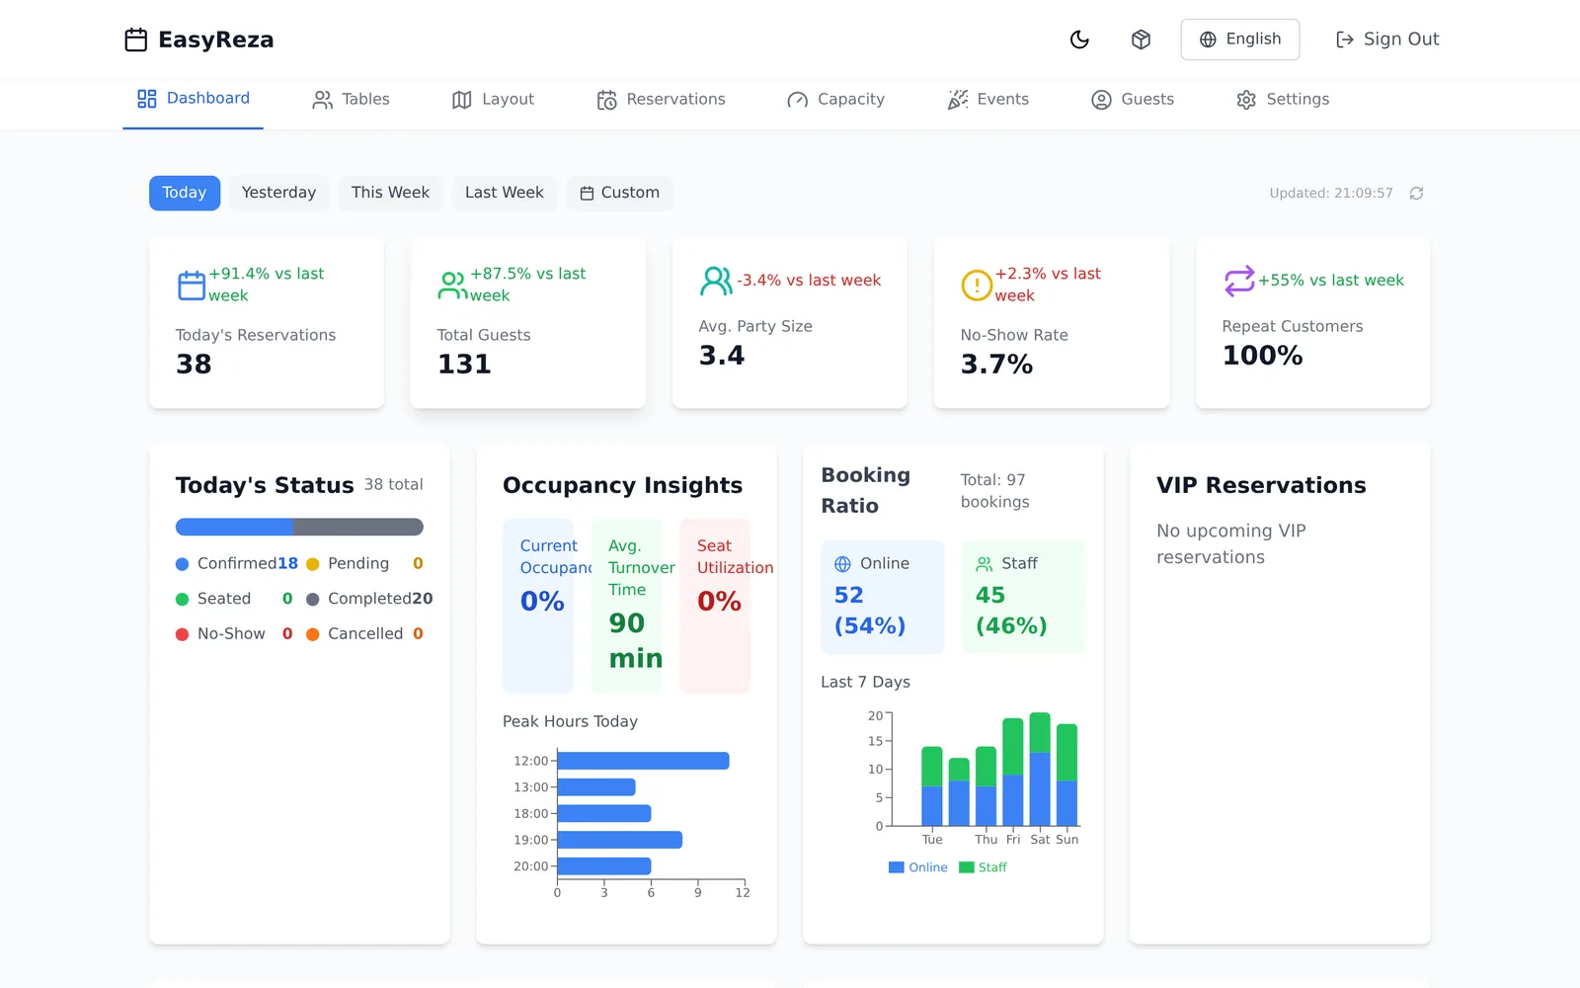Click the Reservations calendar-clock icon

[x=607, y=100]
